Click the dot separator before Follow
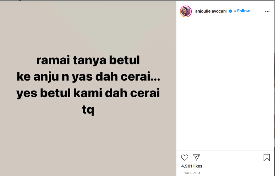The image size is (275, 176). click(235, 11)
